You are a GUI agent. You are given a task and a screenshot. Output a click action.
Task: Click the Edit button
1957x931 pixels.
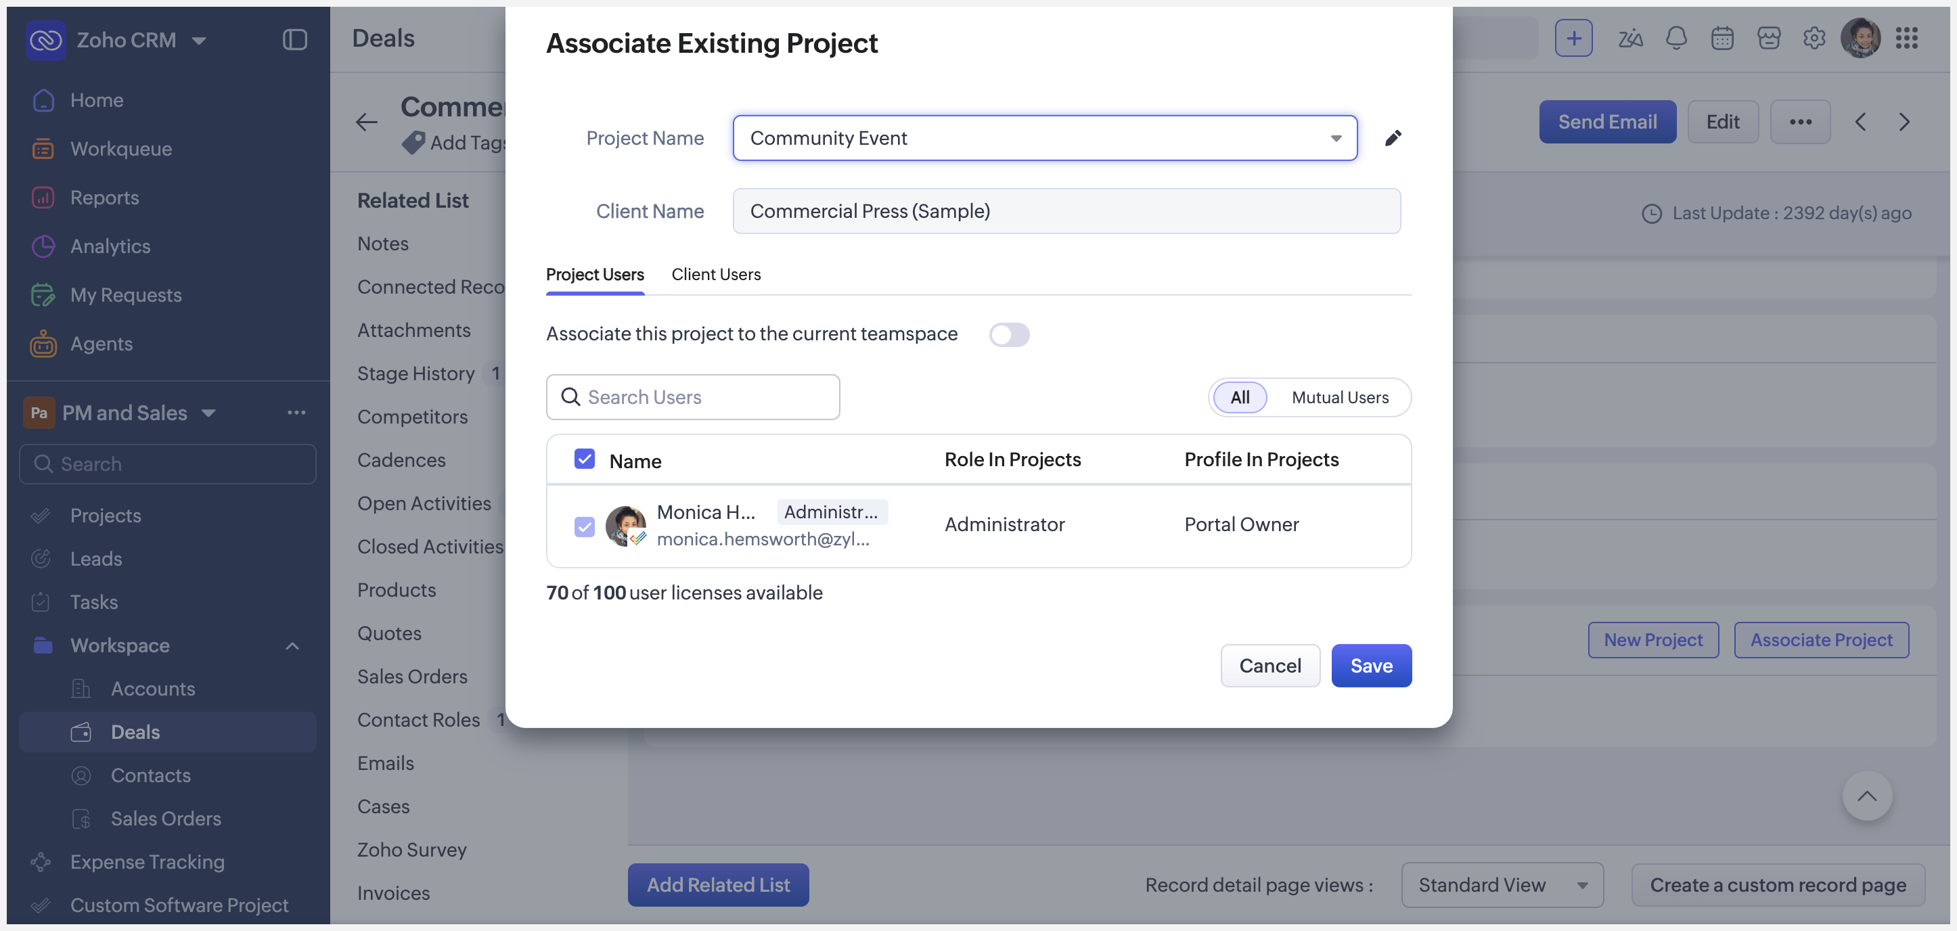(x=1722, y=122)
